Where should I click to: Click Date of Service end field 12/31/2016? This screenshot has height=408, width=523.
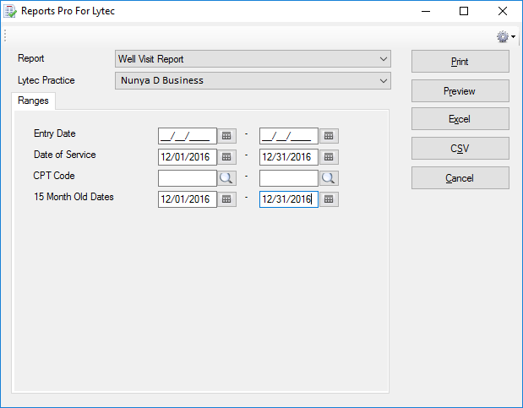point(289,157)
